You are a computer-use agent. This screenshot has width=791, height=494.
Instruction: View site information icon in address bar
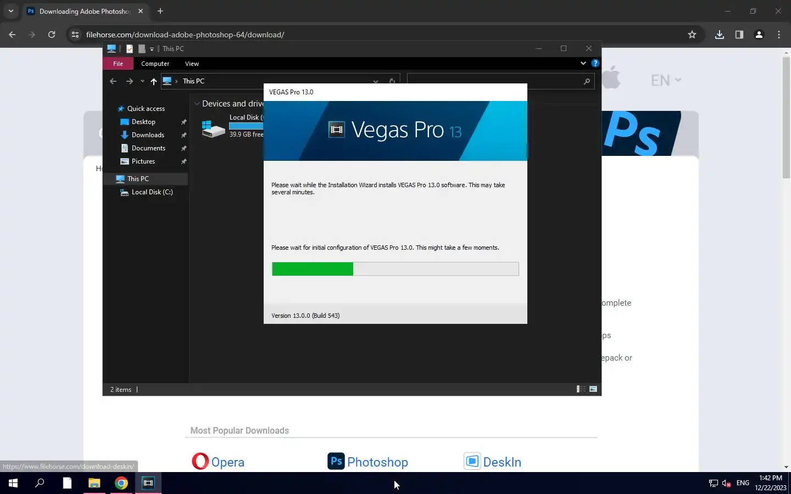[75, 35]
